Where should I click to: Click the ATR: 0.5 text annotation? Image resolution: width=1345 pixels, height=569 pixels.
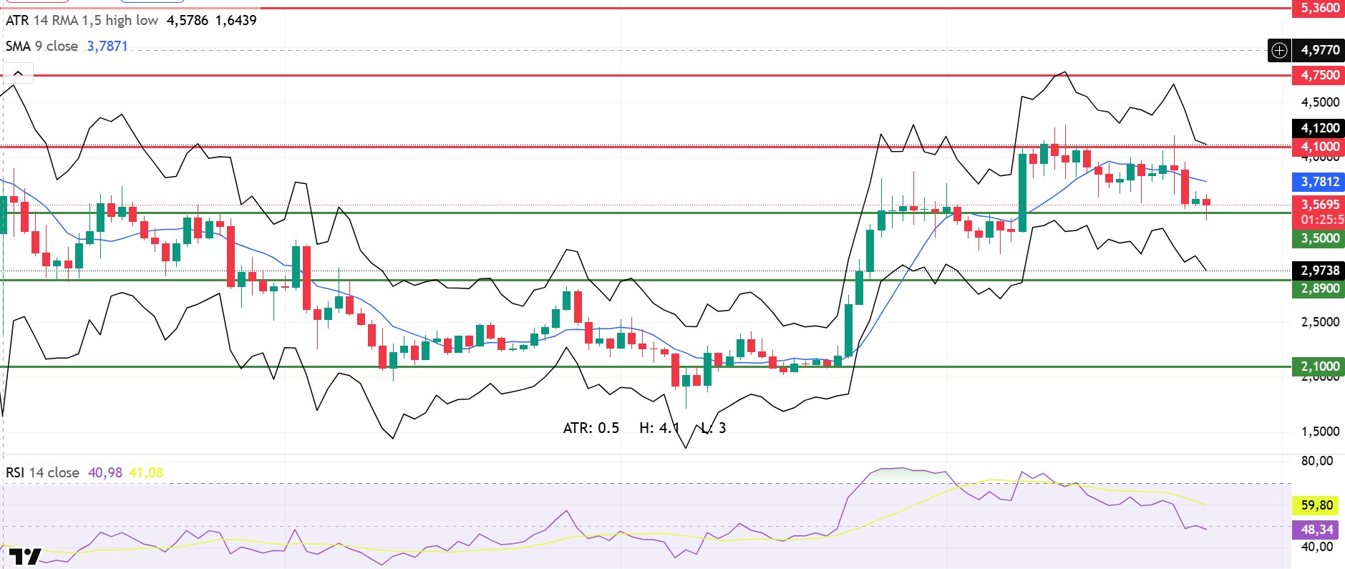(x=591, y=428)
